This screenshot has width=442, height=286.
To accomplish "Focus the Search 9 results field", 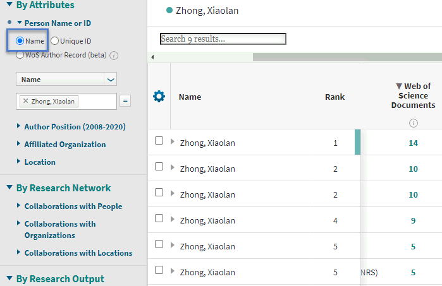I will [x=223, y=39].
